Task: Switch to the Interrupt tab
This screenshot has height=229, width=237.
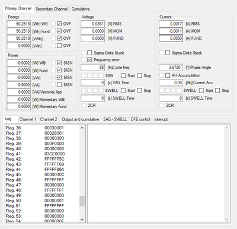Action: click(x=161, y=119)
